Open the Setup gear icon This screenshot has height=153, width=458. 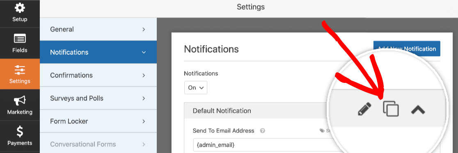tap(20, 8)
